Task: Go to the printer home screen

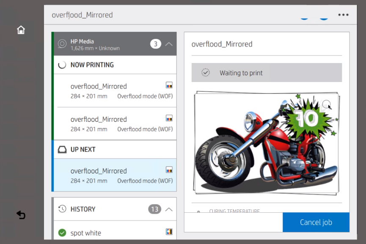Action: [21, 30]
